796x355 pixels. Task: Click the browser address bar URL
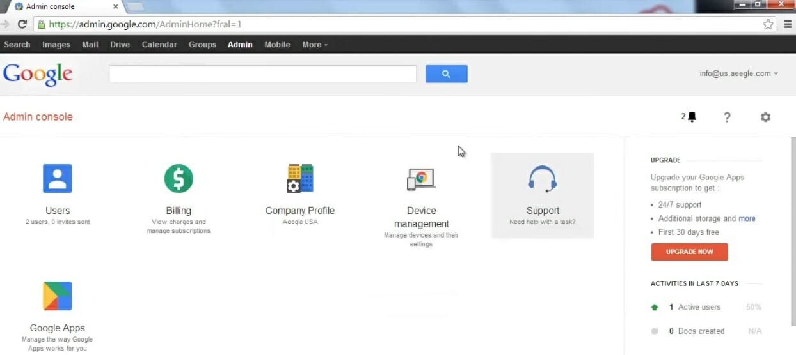(x=146, y=24)
